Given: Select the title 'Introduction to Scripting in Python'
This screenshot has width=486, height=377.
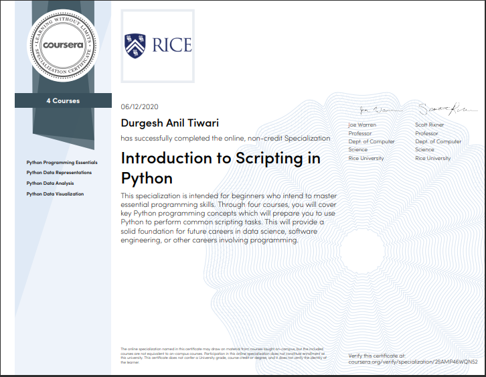Looking at the screenshot, I should coord(221,168).
